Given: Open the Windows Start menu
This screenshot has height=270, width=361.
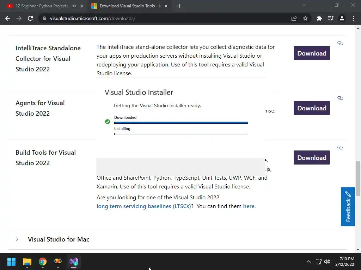Looking at the screenshot, I should click(x=11, y=262).
